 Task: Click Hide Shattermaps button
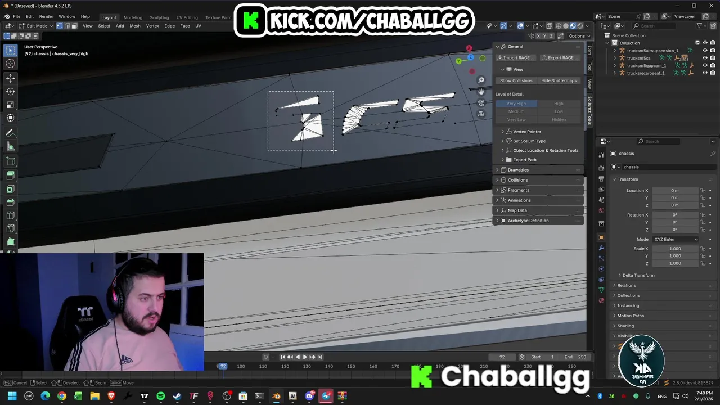point(559,80)
